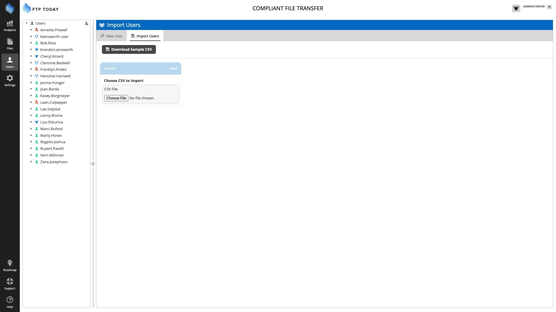Click the FTP Today logo

[41, 8]
